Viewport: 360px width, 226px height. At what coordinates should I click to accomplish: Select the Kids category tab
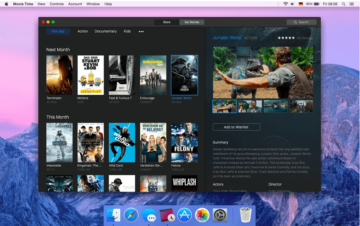(x=127, y=31)
